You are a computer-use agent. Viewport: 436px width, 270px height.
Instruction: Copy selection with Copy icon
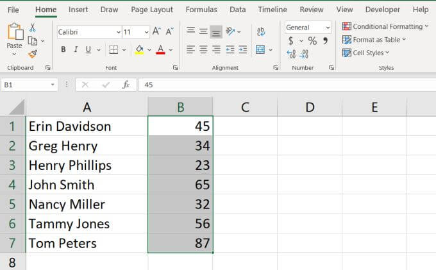[x=33, y=40]
